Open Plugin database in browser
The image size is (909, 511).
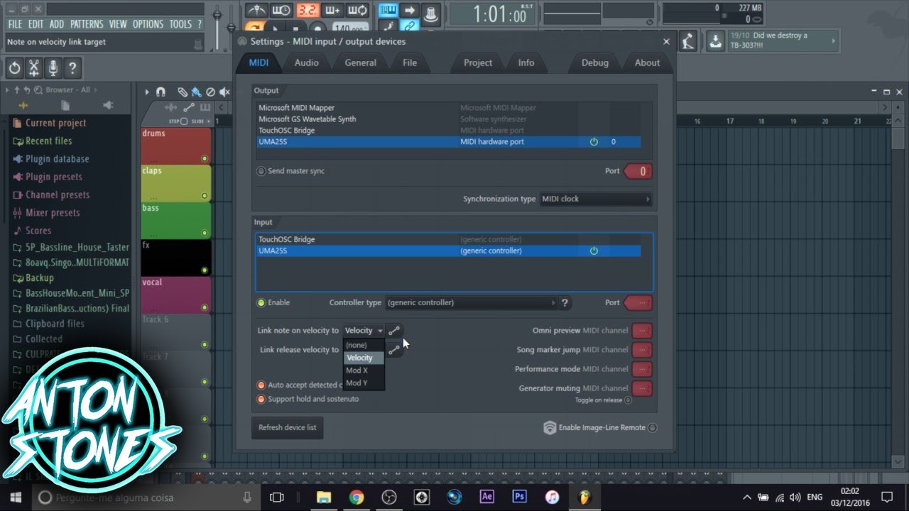click(x=57, y=159)
